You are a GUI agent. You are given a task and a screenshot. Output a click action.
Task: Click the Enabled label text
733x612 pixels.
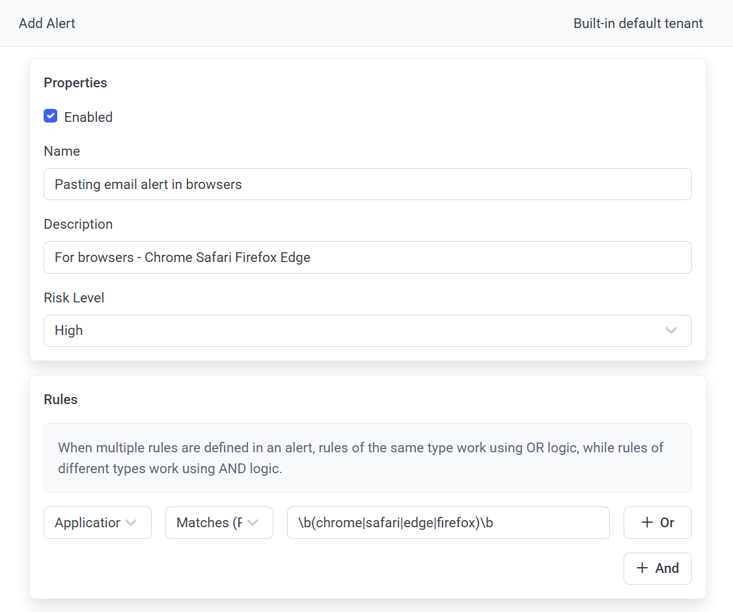[x=89, y=117]
